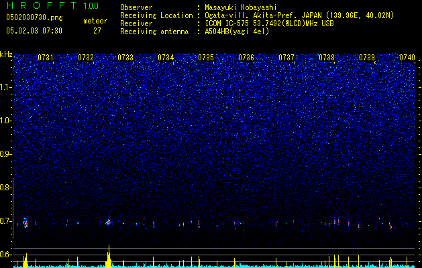
Task: Click the 0731 time marker
Action: pos(46,58)
